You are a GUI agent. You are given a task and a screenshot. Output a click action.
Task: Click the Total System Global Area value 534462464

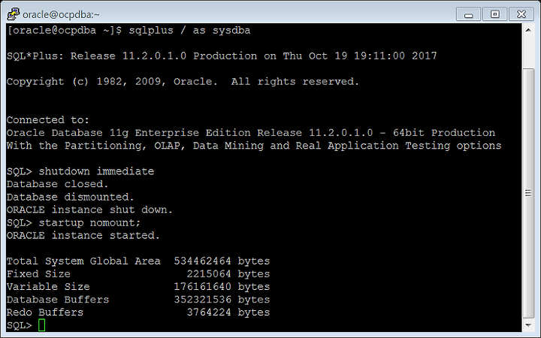[203, 261]
